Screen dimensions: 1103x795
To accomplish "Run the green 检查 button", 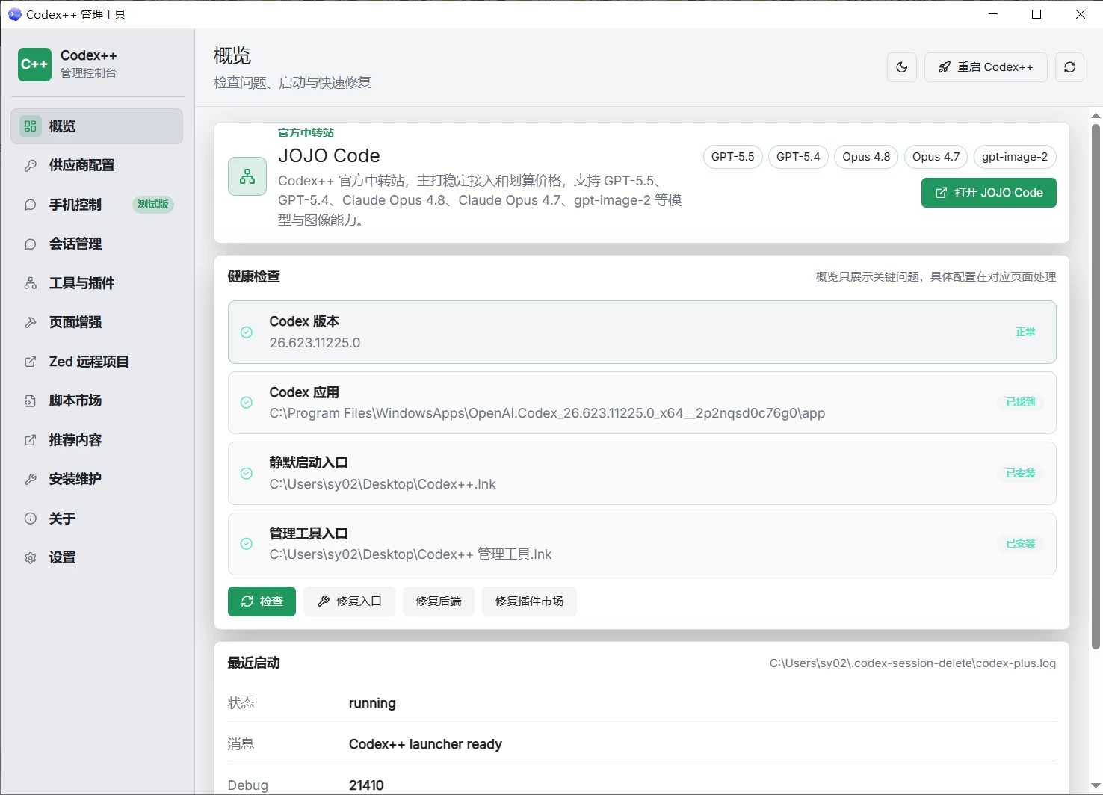I will coord(262,601).
